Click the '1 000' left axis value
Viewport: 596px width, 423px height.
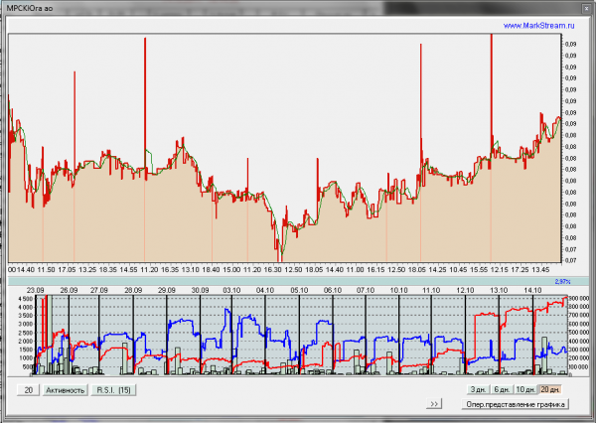pyautogui.click(x=26, y=358)
